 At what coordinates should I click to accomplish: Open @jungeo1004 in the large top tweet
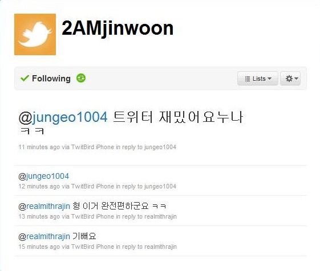coord(63,117)
